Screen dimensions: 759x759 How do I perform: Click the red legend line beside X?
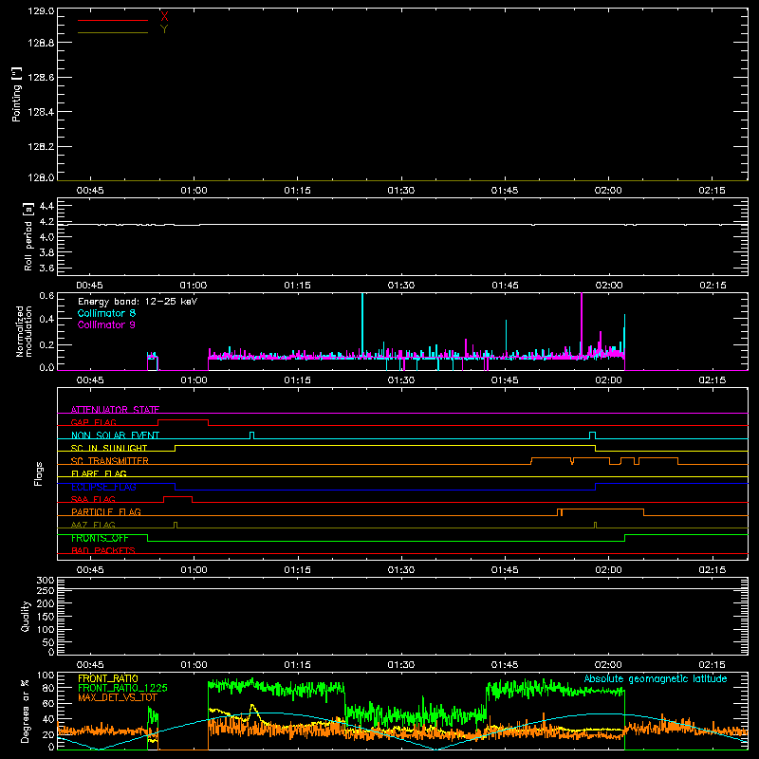click(x=112, y=20)
